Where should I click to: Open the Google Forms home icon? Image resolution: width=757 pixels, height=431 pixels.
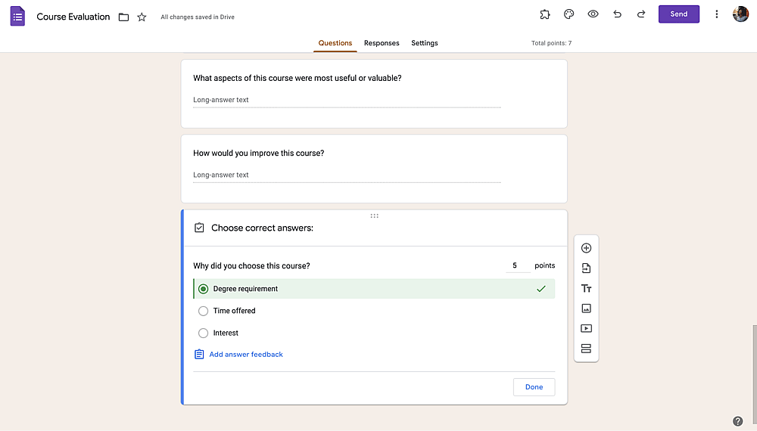[x=17, y=17]
